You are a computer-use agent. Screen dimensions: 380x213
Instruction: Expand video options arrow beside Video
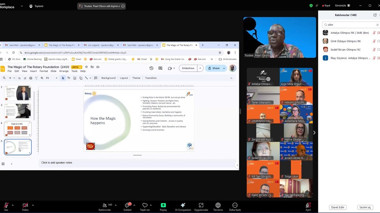point(33,205)
